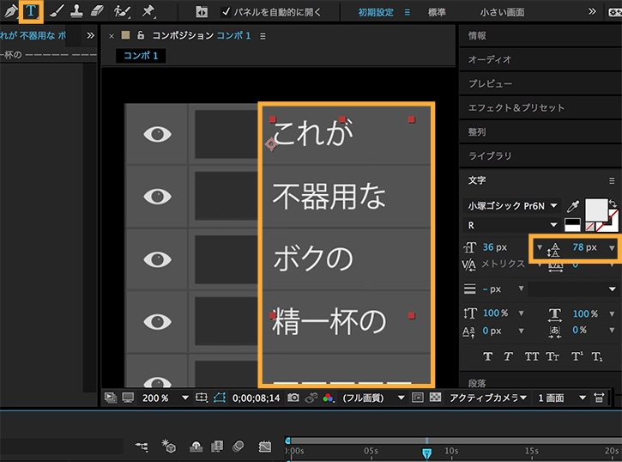Toggle Faux Italic style
The image size is (622, 462).
[508, 356]
